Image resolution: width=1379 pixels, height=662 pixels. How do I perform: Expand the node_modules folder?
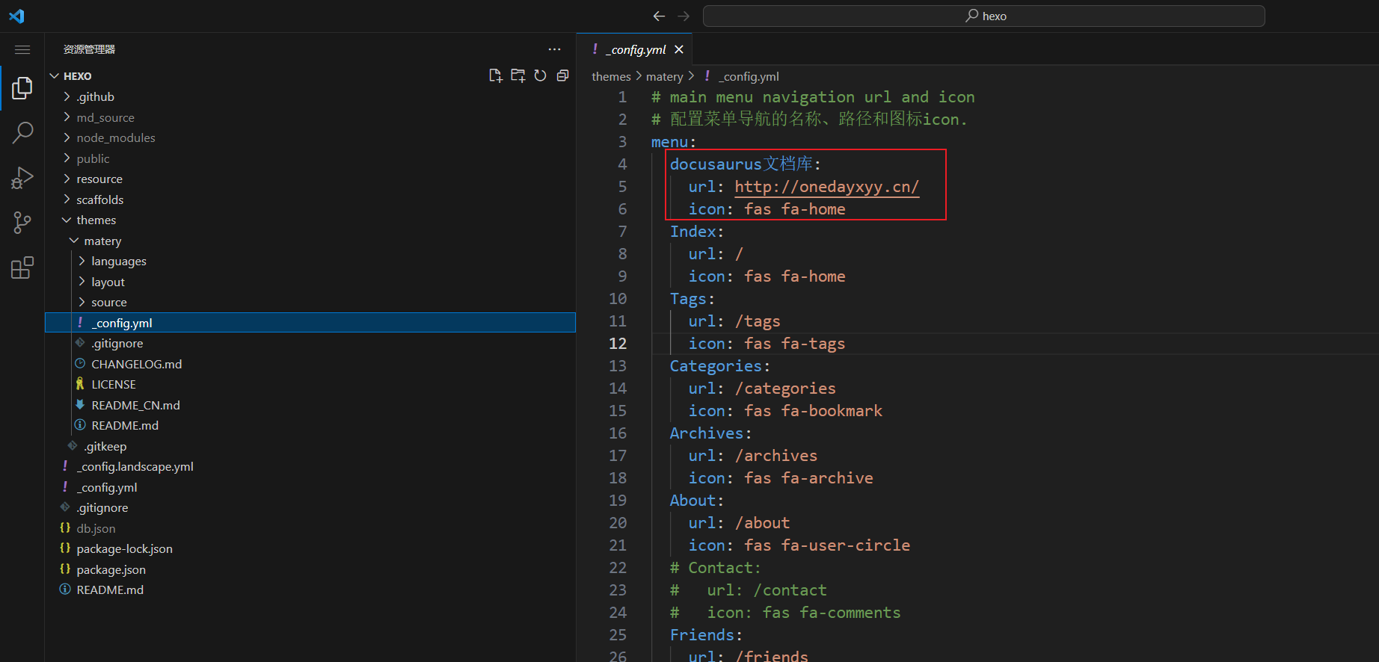coord(310,137)
